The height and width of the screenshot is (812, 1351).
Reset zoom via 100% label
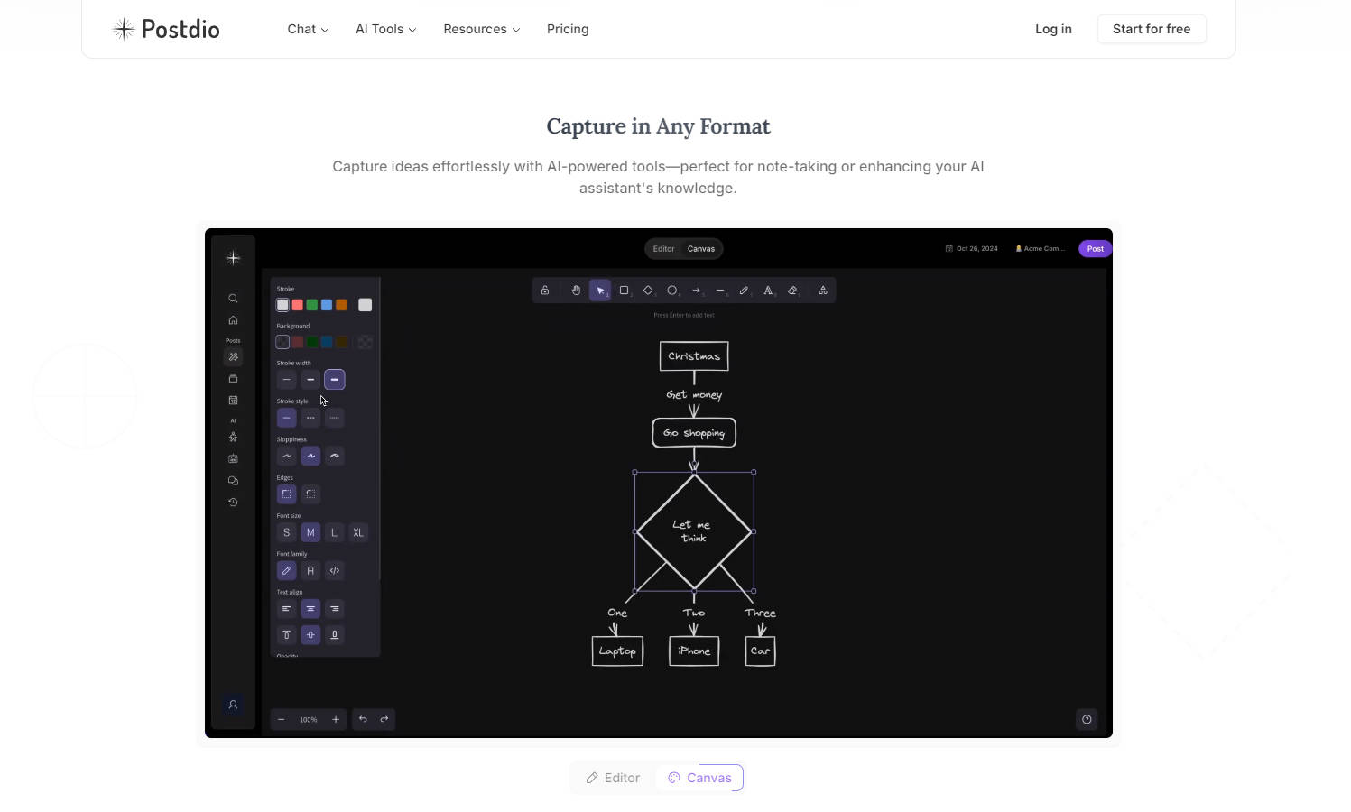coord(309,719)
